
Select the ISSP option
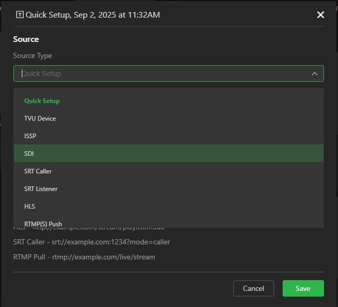[x=30, y=136]
